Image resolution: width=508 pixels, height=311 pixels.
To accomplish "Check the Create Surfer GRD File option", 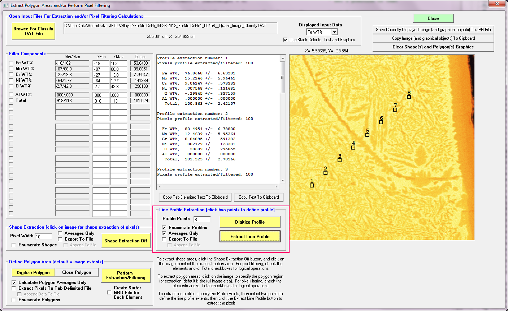I will pos(109,293).
